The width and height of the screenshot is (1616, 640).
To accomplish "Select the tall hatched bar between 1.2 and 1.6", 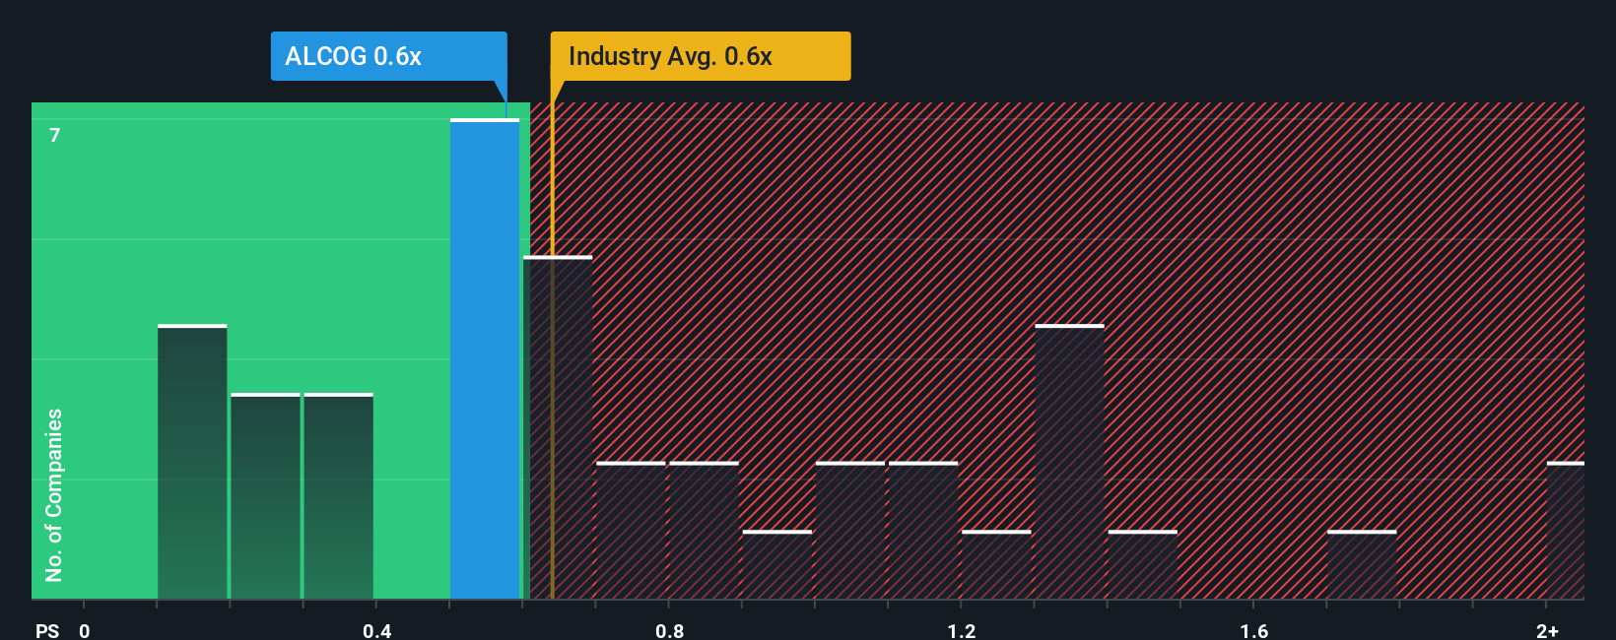I will tap(1069, 462).
